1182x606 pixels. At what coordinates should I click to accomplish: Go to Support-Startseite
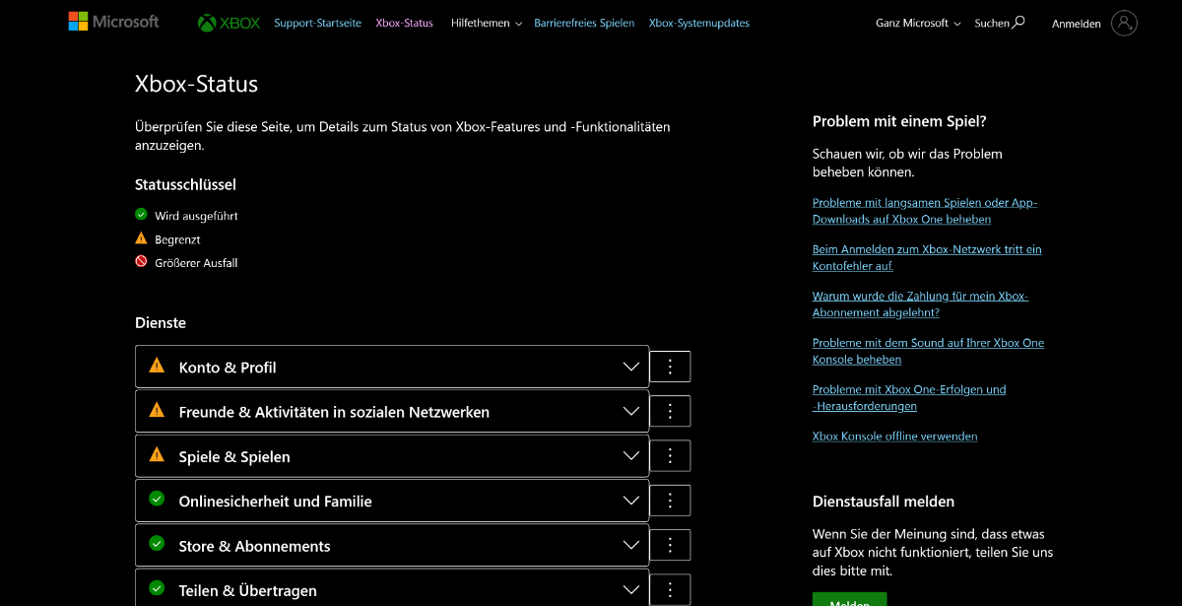pyautogui.click(x=317, y=23)
